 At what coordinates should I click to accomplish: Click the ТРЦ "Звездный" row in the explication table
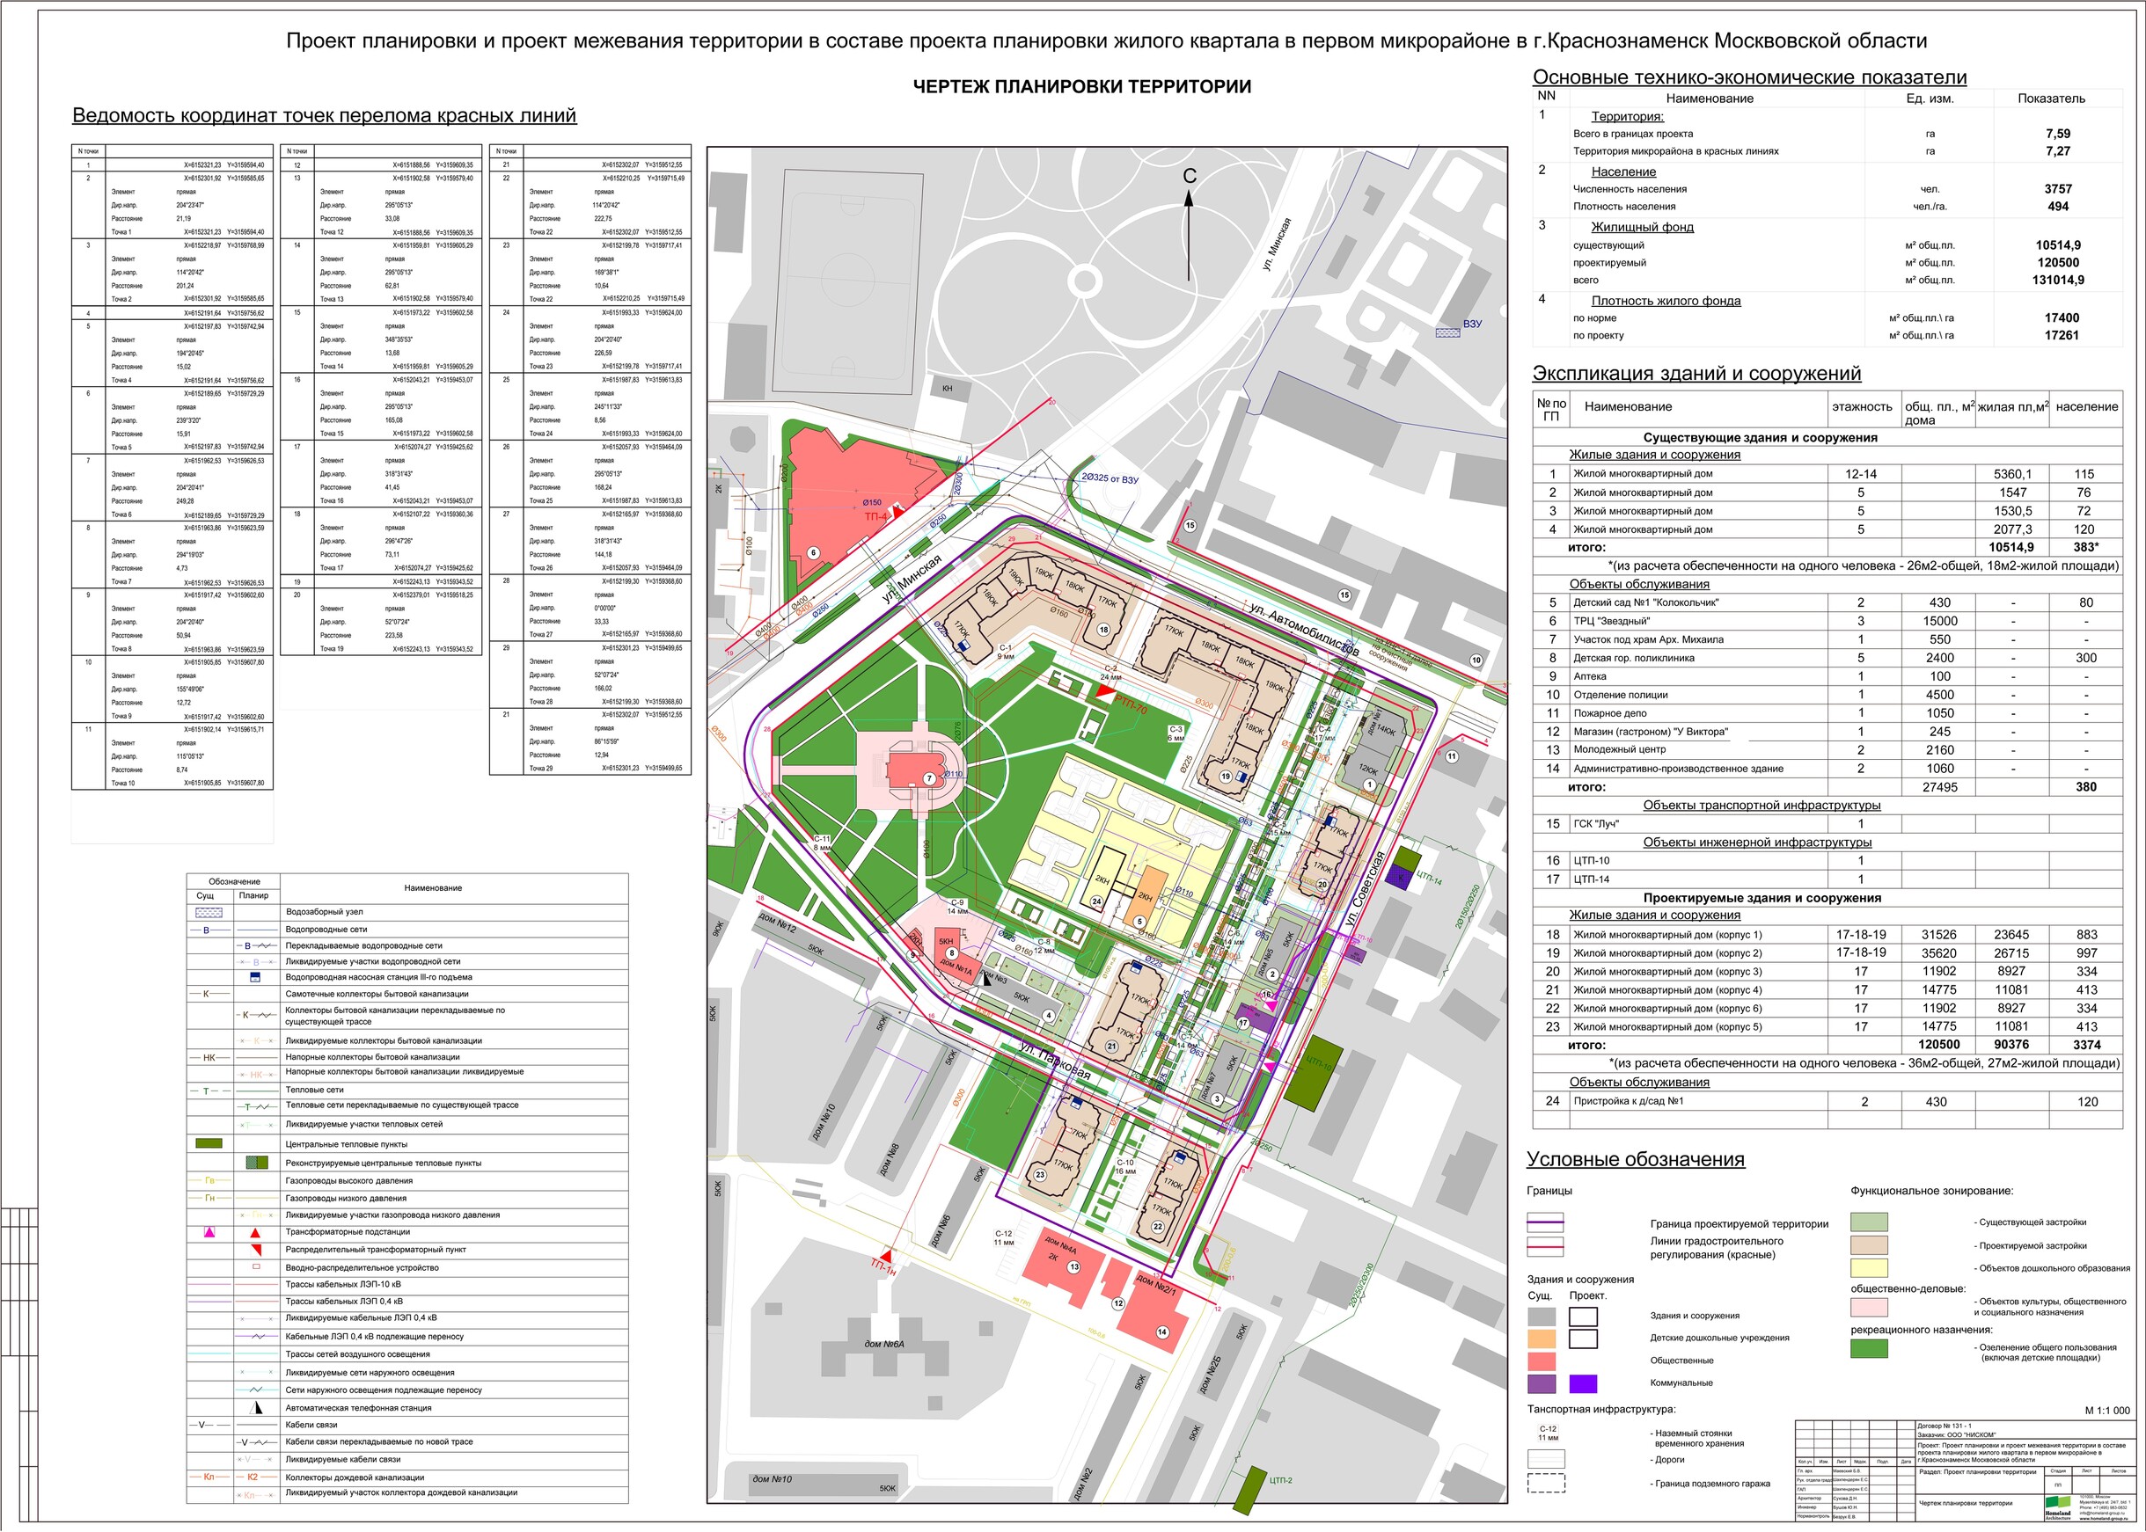click(x=1827, y=621)
